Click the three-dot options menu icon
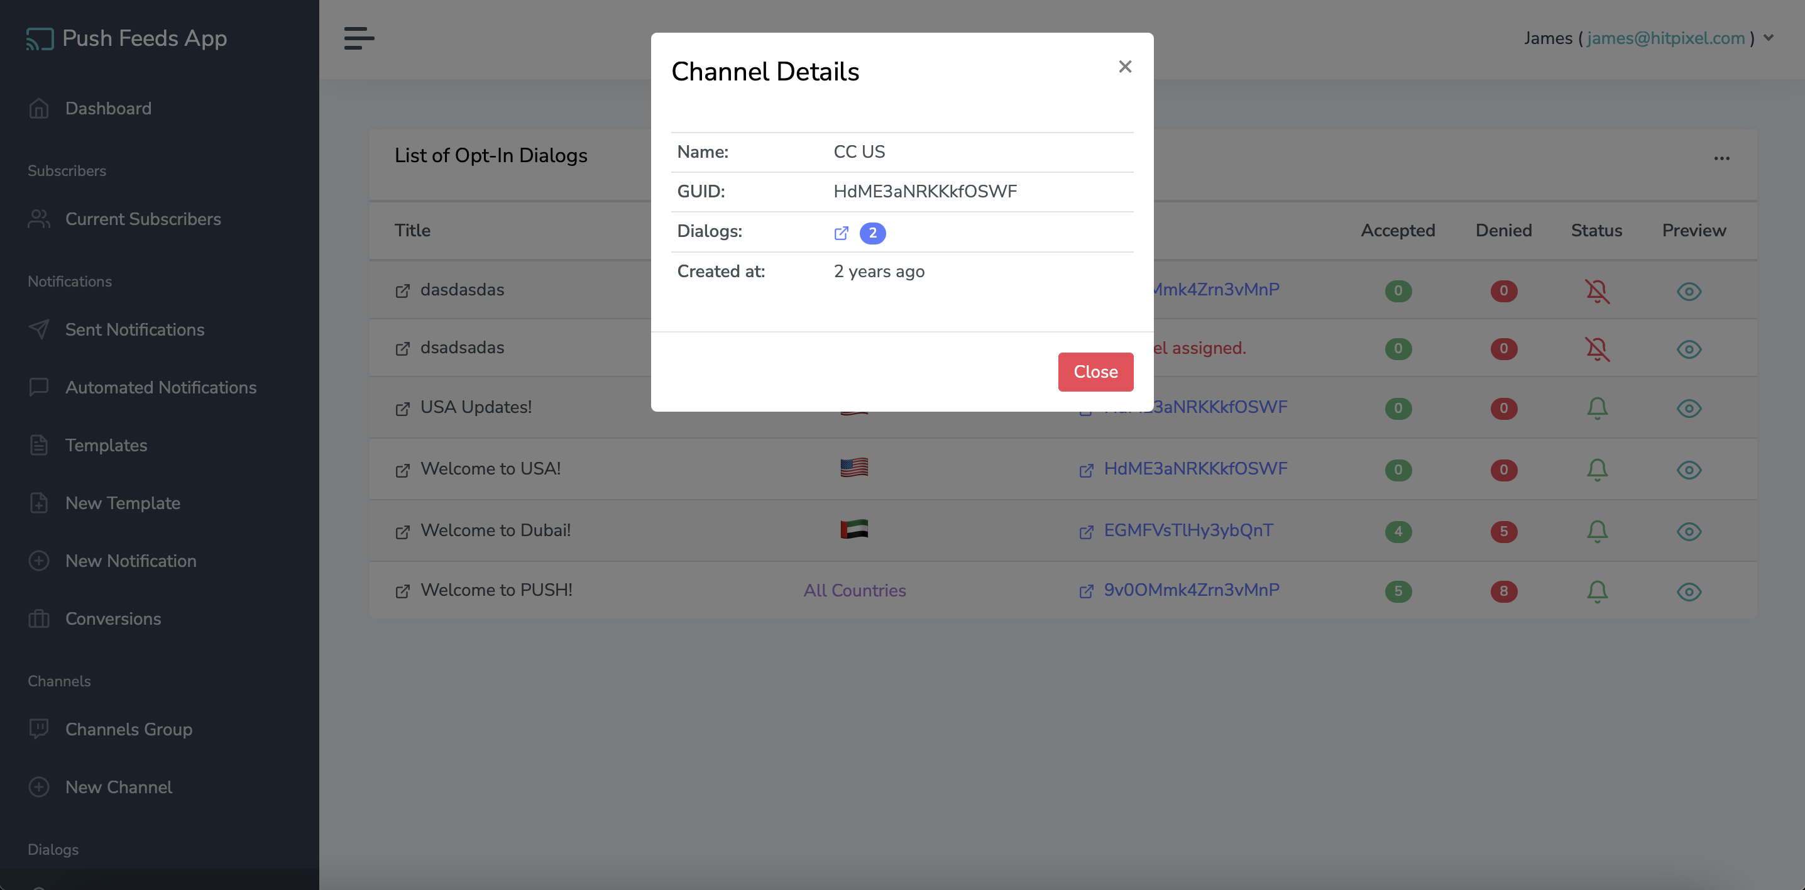1805x890 pixels. [1722, 158]
